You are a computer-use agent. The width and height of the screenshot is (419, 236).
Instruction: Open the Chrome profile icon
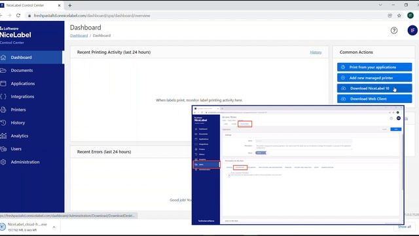[x=410, y=16]
